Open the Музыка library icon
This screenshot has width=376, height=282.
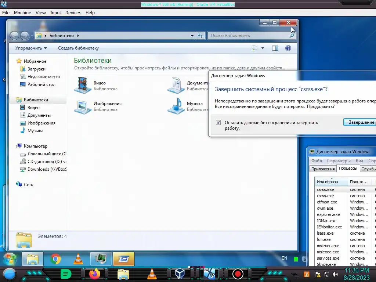pos(176,106)
